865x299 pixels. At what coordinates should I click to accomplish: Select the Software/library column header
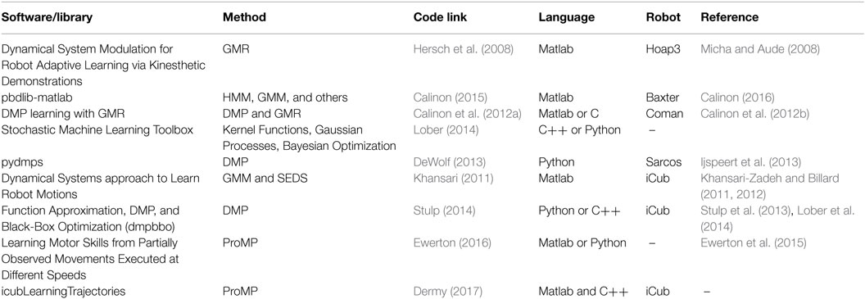click(x=47, y=17)
